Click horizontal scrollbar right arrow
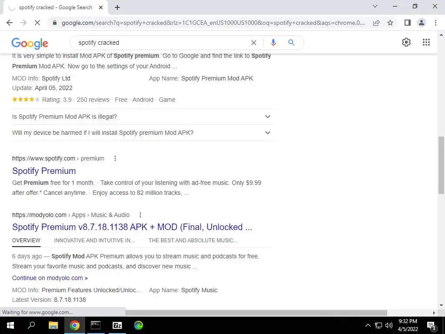Image resolution: width=445 pixels, height=334 pixels. (434, 313)
